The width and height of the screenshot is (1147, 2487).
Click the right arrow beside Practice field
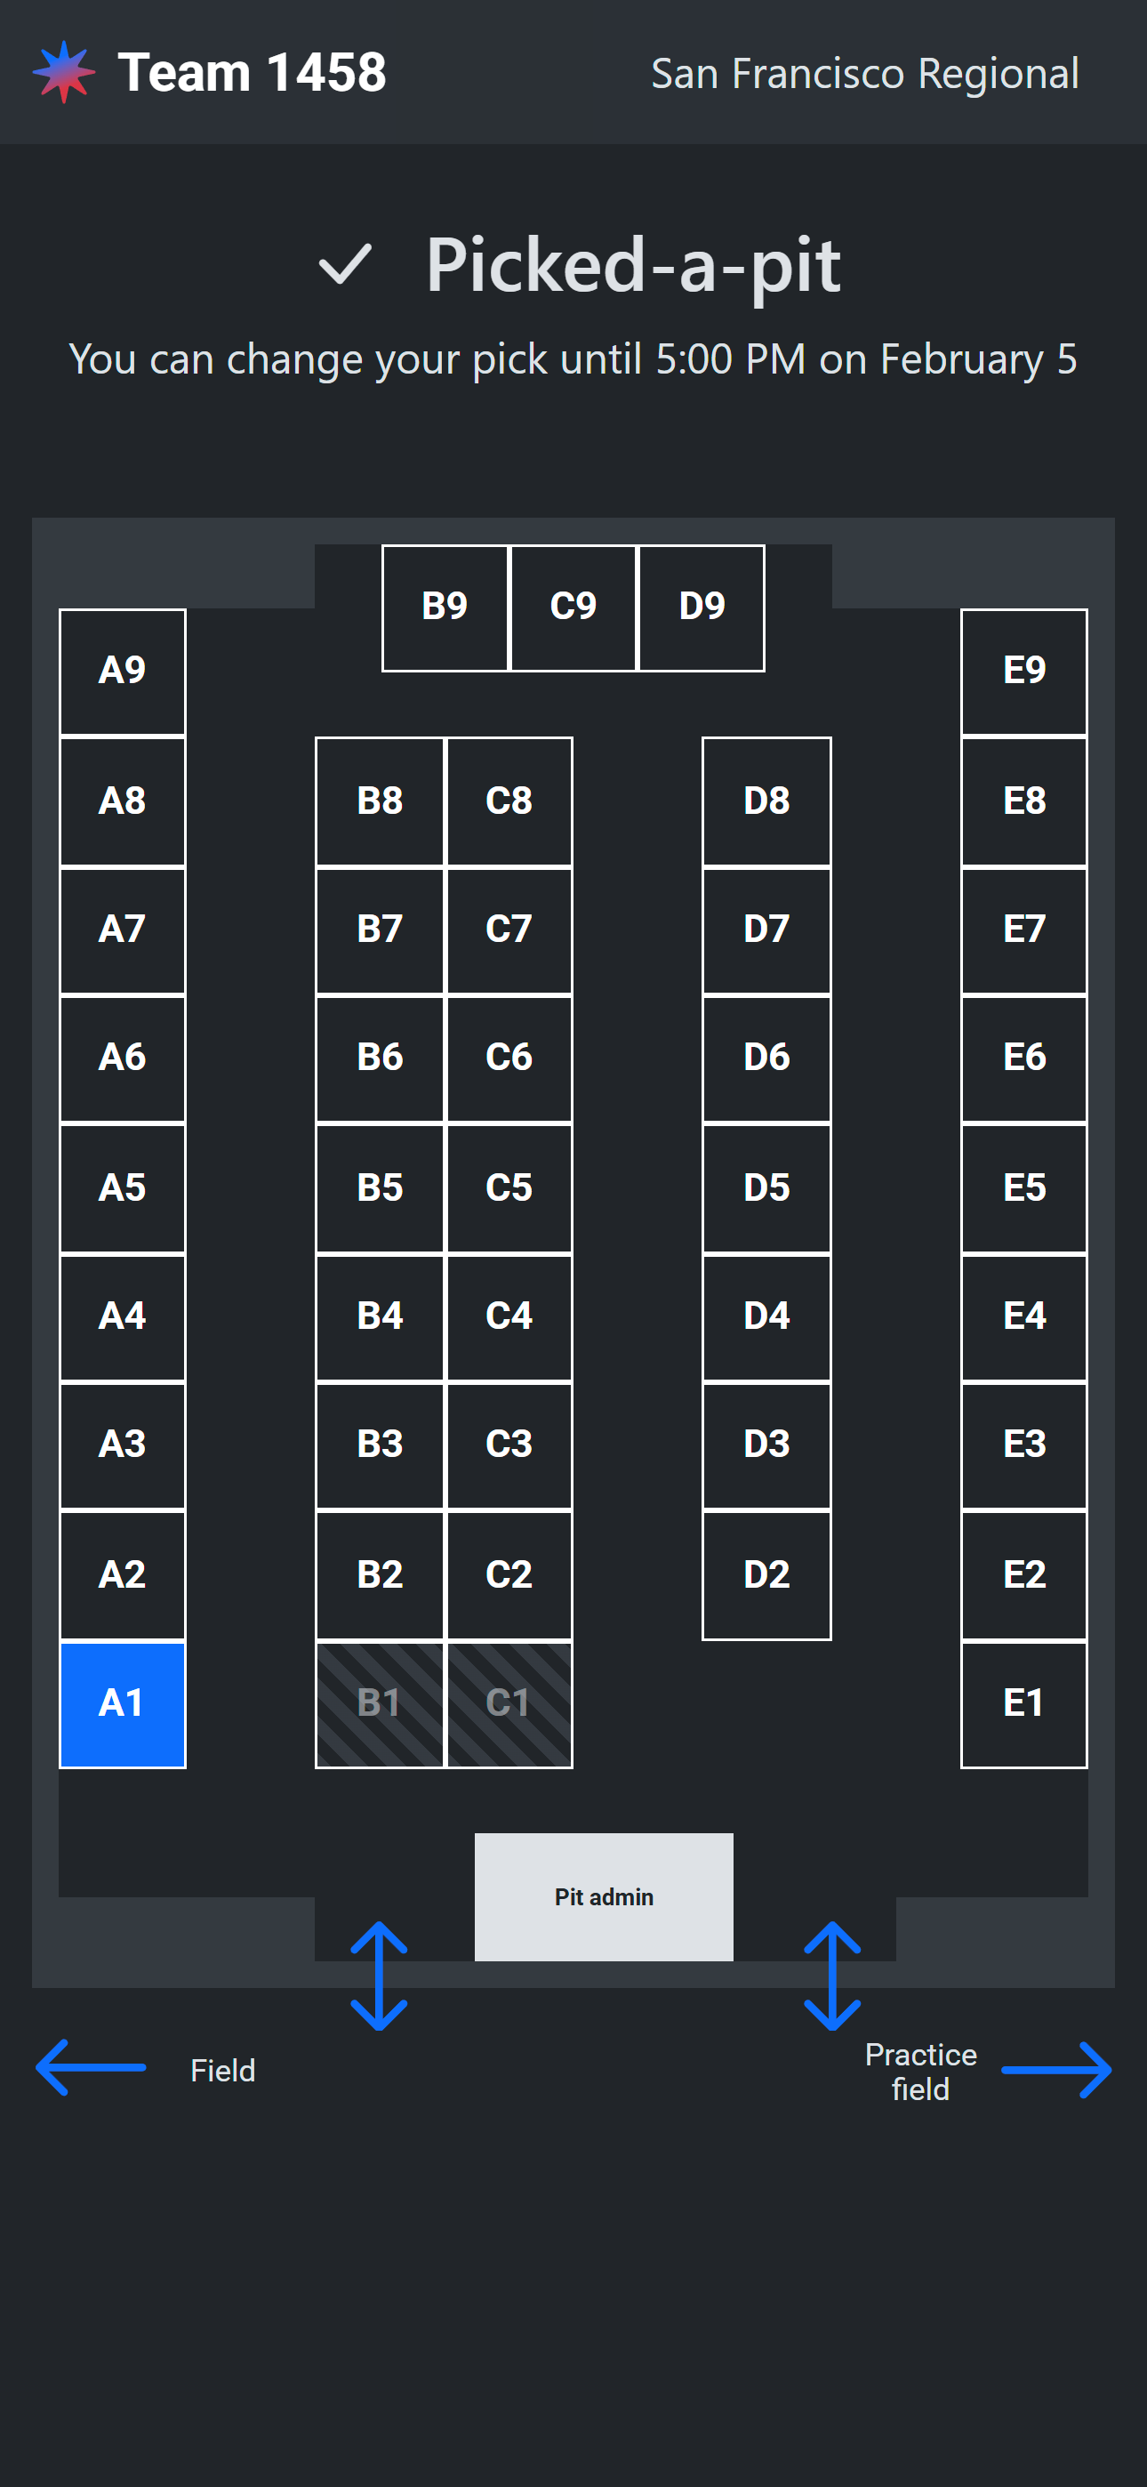[x=1056, y=2069]
